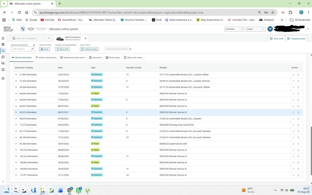
Task: Open the Shopping basket button
Action: point(296,39)
